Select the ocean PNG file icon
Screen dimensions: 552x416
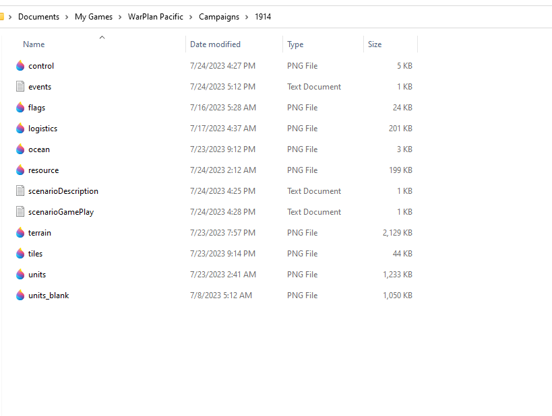[x=20, y=149]
